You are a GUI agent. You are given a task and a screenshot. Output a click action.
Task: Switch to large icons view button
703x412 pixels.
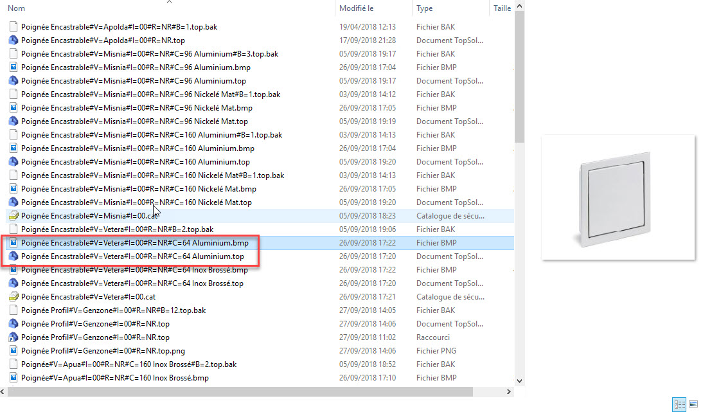click(x=693, y=404)
